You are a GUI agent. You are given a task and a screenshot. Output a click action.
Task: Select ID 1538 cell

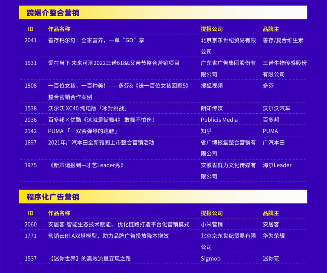coord(31,108)
